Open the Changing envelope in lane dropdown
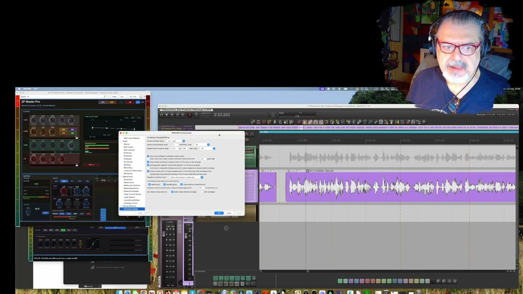Screen dimensions: 523x294 coord(186,177)
